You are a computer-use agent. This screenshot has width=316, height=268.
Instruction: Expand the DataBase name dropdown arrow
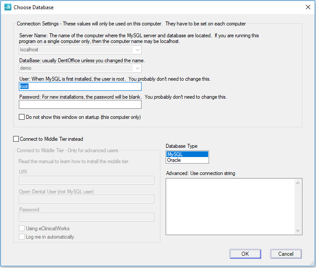138,68
